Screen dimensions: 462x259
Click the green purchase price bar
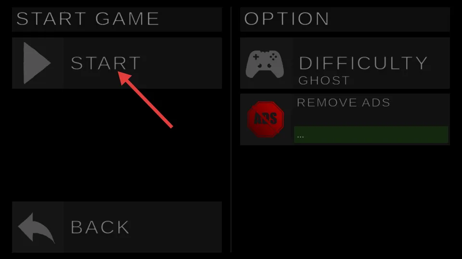(x=371, y=134)
